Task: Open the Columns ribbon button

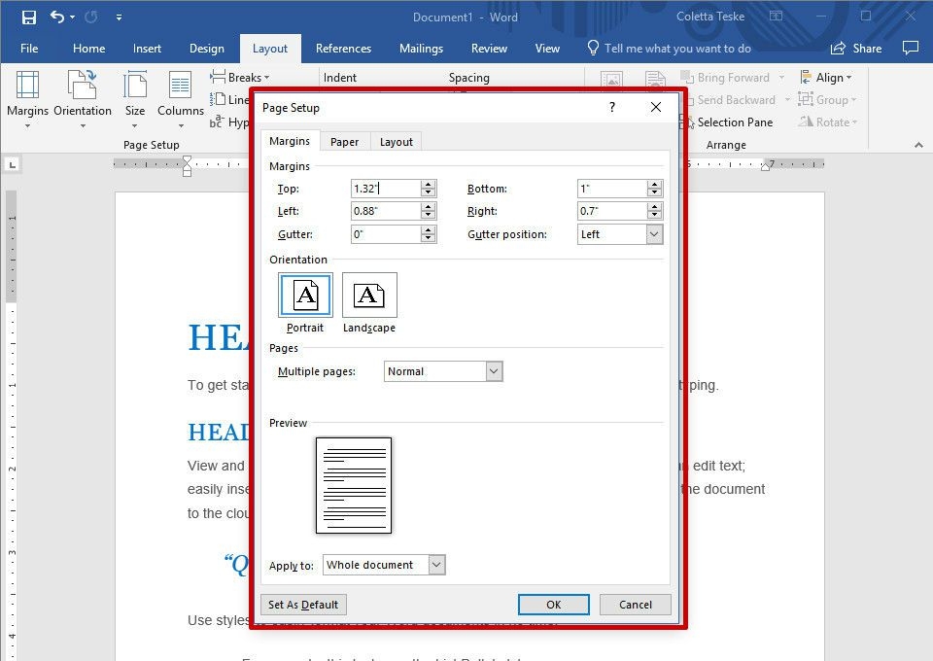Action: tap(181, 97)
